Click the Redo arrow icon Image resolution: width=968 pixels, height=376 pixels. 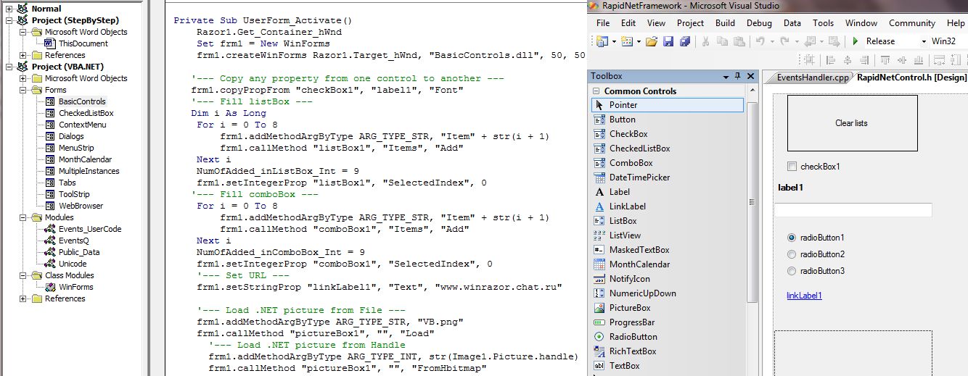(x=785, y=41)
